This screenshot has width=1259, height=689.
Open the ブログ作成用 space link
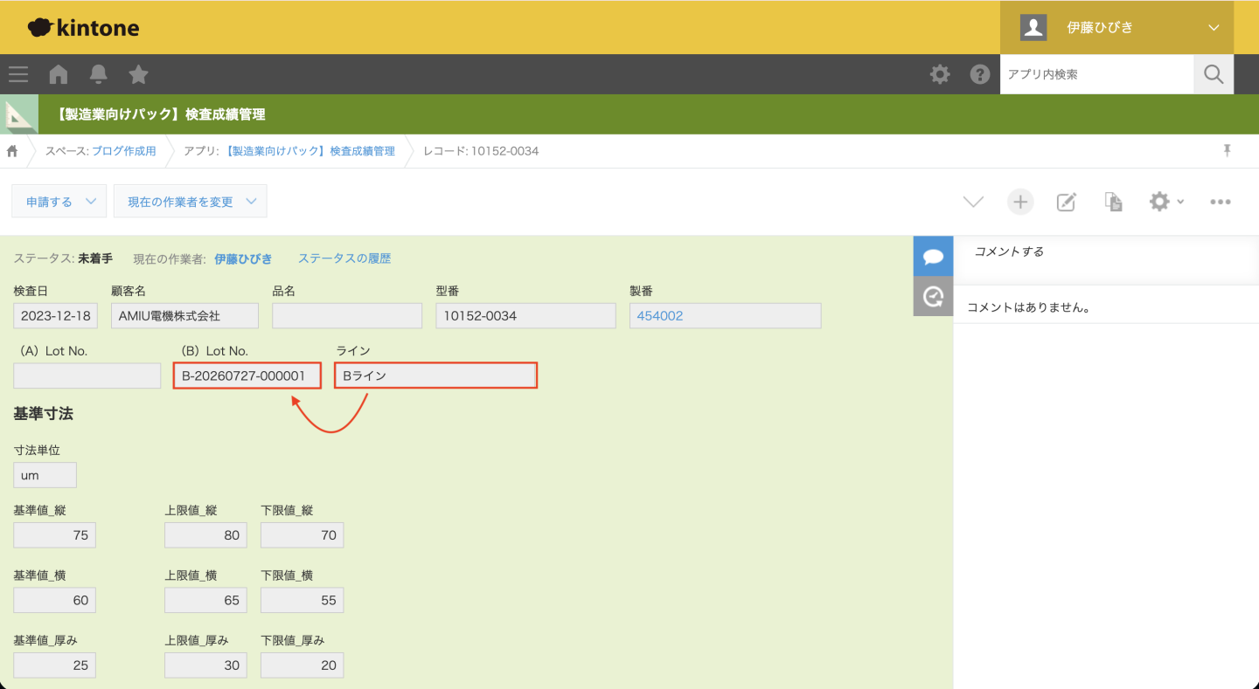[x=123, y=151]
